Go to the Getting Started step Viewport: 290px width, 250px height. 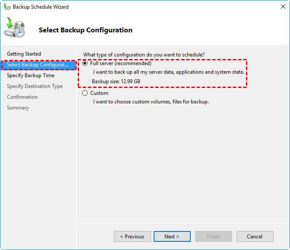tap(24, 54)
